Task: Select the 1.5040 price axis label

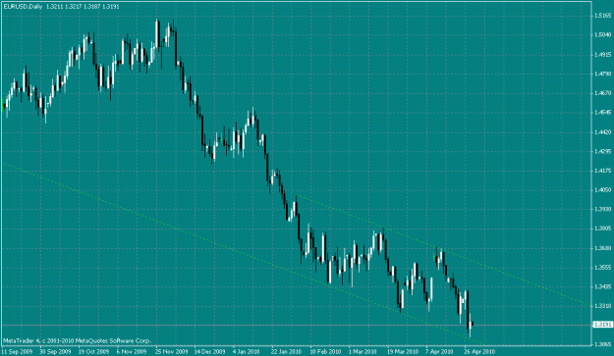Action: coord(603,35)
